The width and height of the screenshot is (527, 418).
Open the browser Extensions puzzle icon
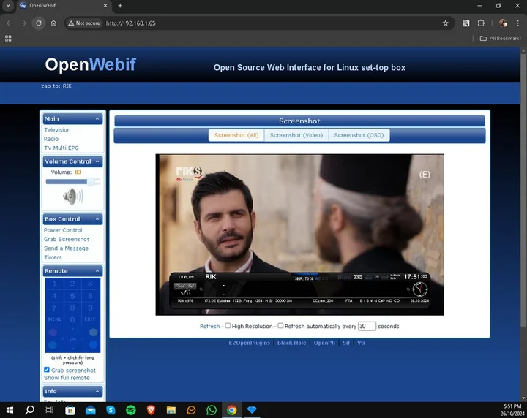(x=481, y=23)
